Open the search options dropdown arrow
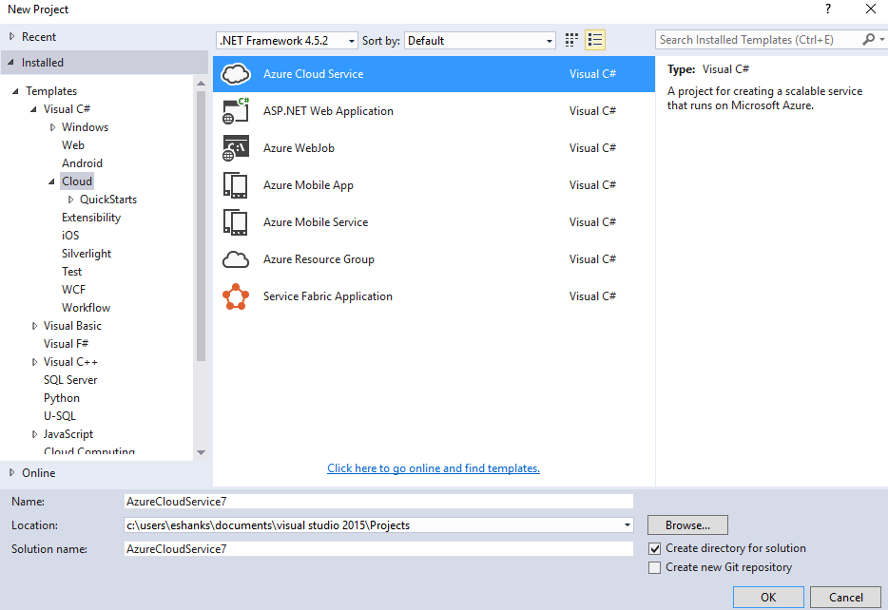Viewport: 888px width, 610px height. 881,40
